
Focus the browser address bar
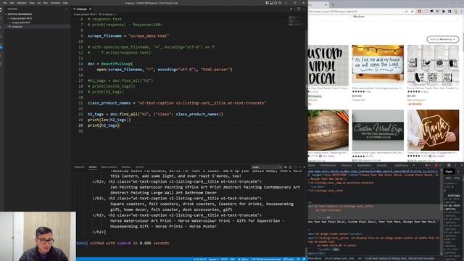point(355,12)
